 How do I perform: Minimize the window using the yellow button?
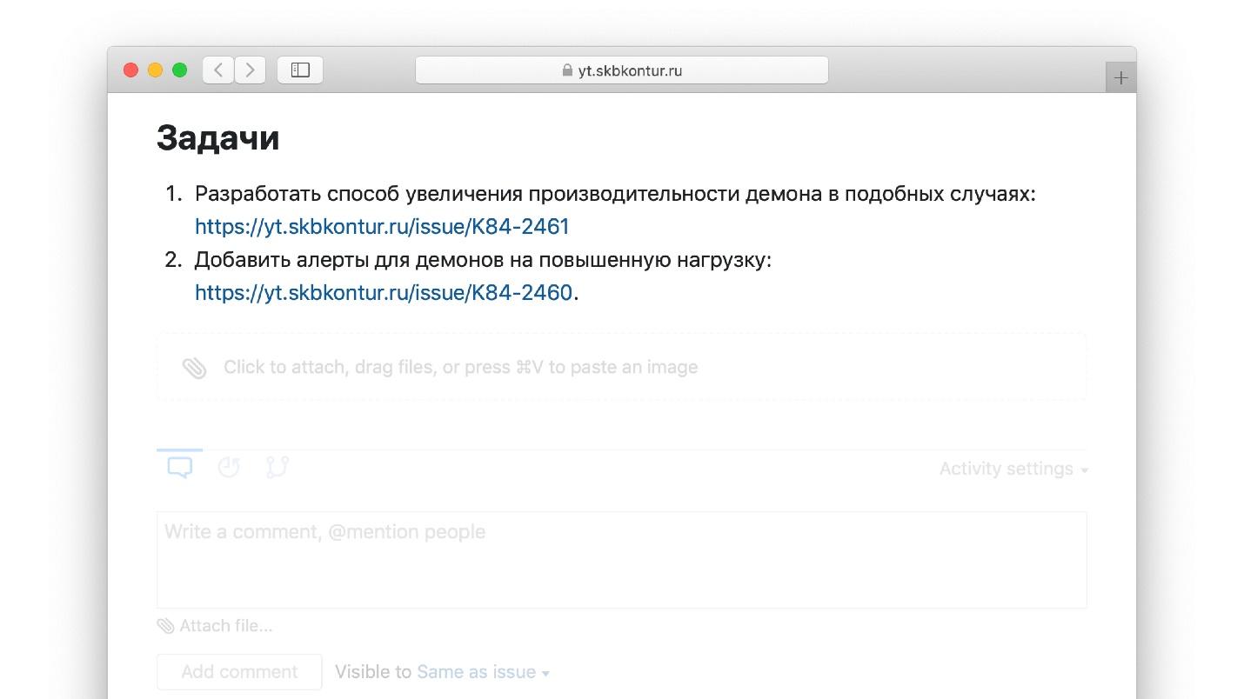pyautogui.click(x=156, y=70)
